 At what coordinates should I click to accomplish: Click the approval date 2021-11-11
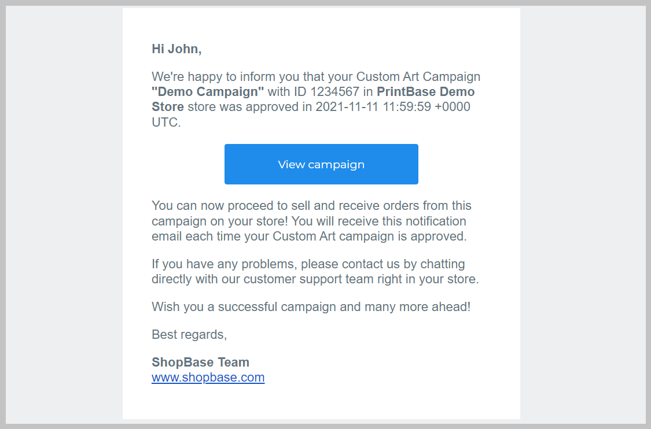pyautogui.click(x=348, y=107)
